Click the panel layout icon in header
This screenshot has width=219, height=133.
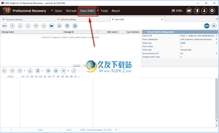[x=197, y=11]
